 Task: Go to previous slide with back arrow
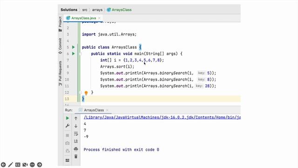(x=3, y=165)
